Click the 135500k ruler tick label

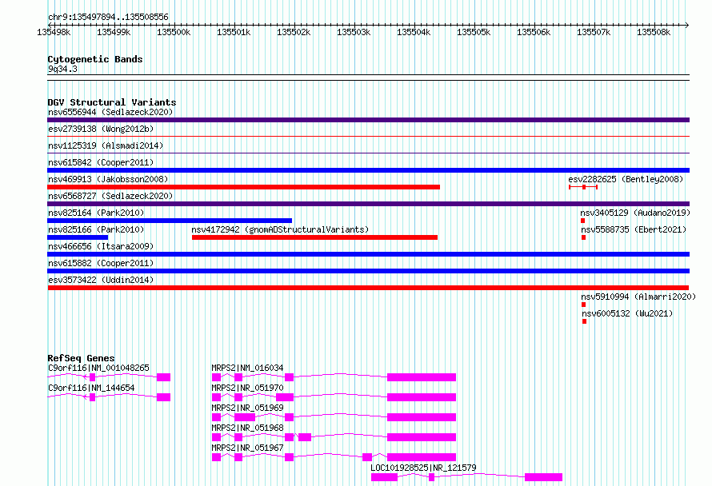pyautogui.click(x=174, y=32)
